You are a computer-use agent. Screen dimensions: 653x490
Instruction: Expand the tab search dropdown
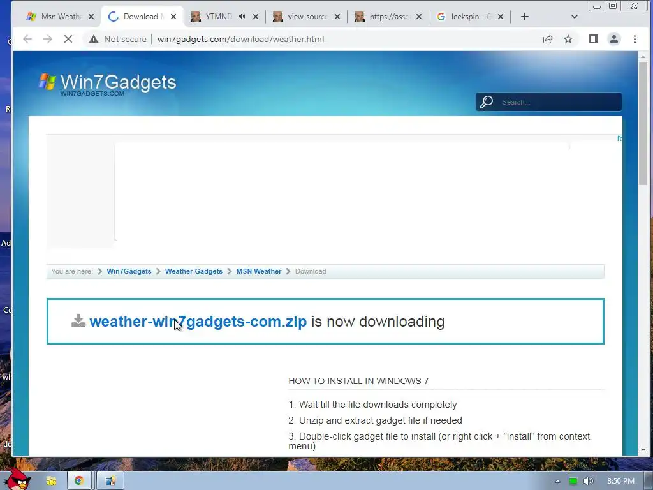575,17
